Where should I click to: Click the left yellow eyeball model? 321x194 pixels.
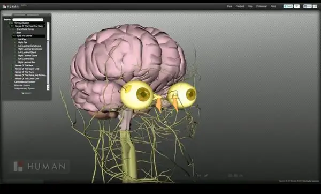137,95
